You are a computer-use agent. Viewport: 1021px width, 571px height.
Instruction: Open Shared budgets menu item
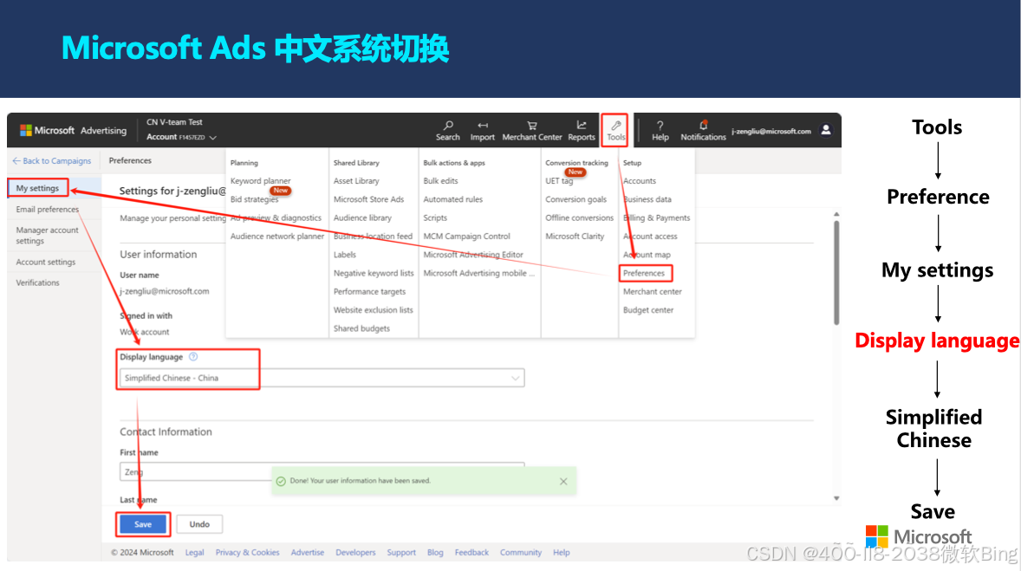click(x=361, y=328)
